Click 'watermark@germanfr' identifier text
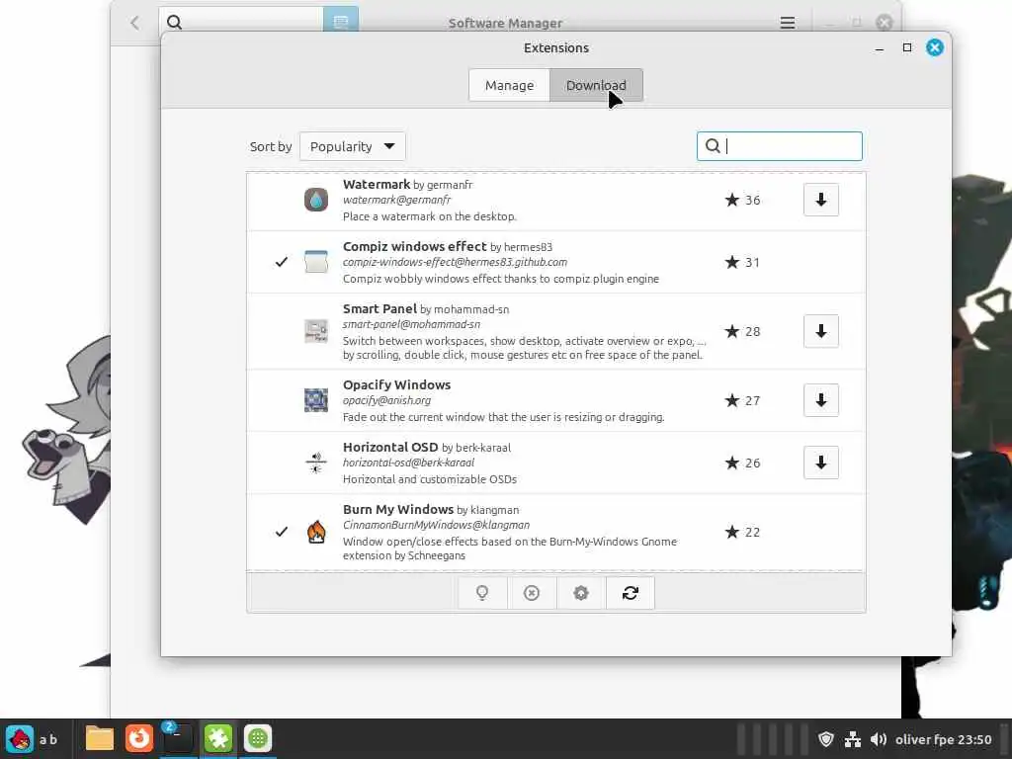 click(x=397, y=200)
